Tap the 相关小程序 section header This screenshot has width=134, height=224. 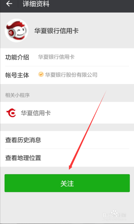coord(17,95)
